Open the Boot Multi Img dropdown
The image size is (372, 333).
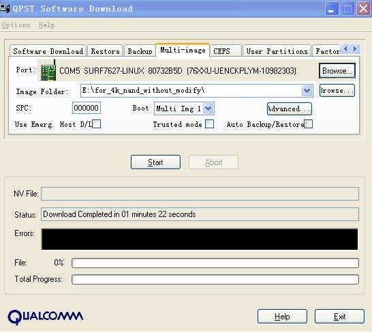coord(208,108)
